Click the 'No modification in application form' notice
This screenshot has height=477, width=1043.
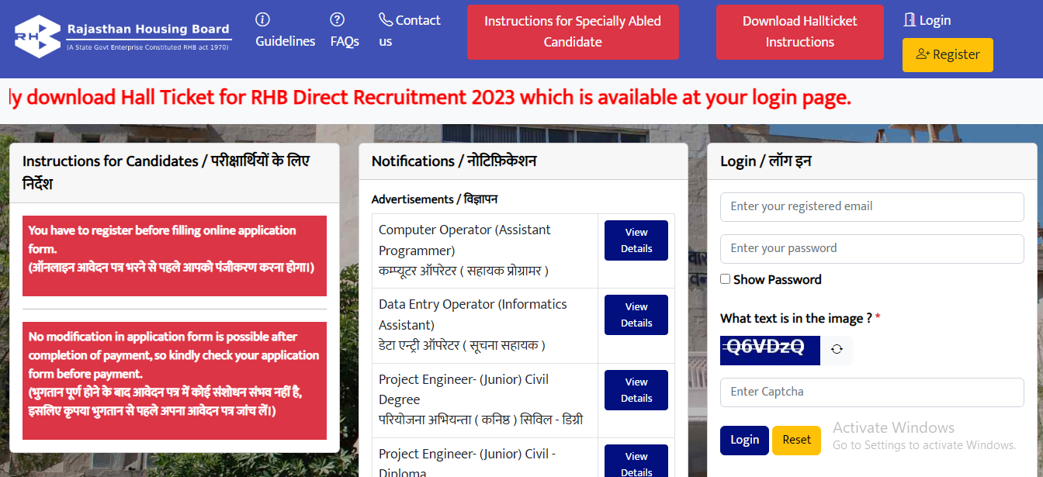click(175, 381)
